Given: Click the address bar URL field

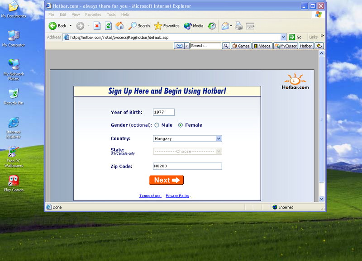Looking at the screenshot, I should 172,38.
